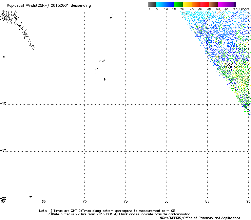Click the small island mark near 73E 1S

pyautogui.click(x=111, y=18)
